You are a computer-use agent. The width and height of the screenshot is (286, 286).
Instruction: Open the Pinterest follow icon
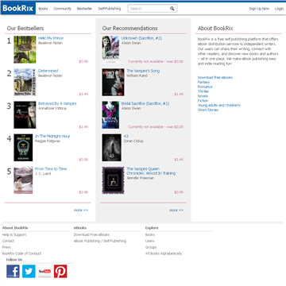60,271
